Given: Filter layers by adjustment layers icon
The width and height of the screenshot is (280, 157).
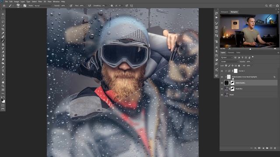Looking at the screenshot, I should pyautogui.click(x=239, y=58).
